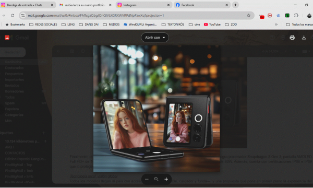The image size is (313, 188).
Task: Open the 'Todos los marcadores' folder
Action: (299, 25)
